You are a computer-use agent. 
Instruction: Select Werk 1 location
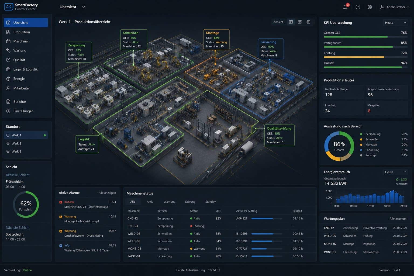pyautogui.click(x=26, y=135)
